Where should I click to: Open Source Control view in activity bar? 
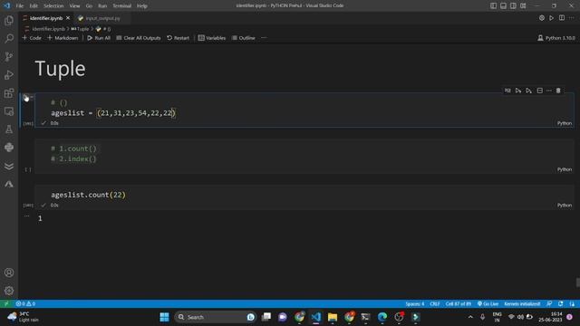[x=9, y=56]
